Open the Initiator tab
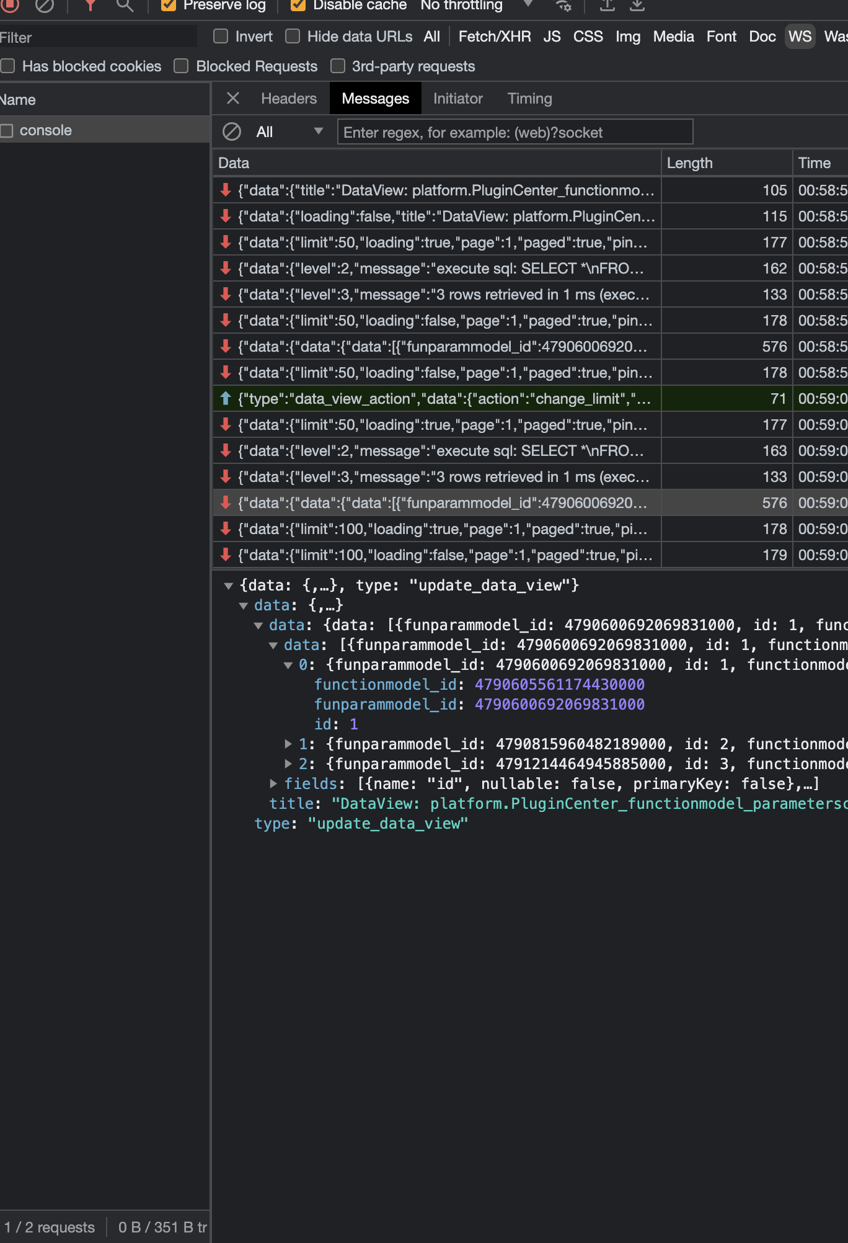Image resolution: width=848 pixels, height=1243 pixels. click(458, 99)
